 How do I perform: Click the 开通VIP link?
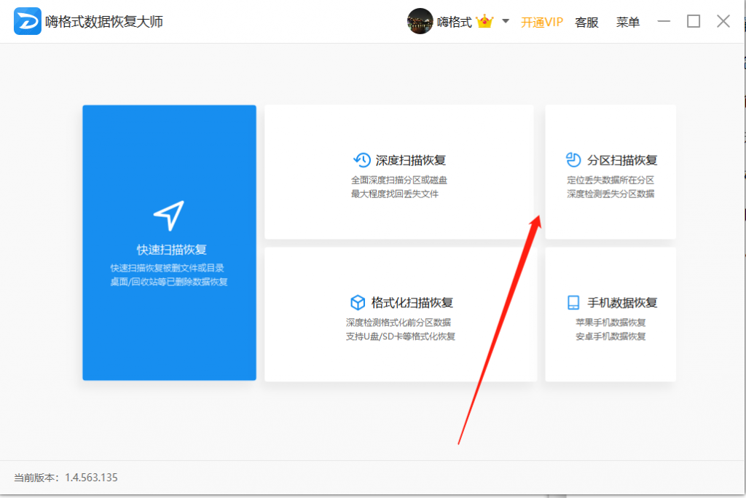pos(542,23)
